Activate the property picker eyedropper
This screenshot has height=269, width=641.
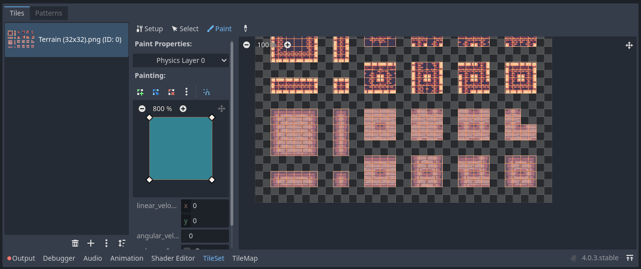(x=246, y=29)
